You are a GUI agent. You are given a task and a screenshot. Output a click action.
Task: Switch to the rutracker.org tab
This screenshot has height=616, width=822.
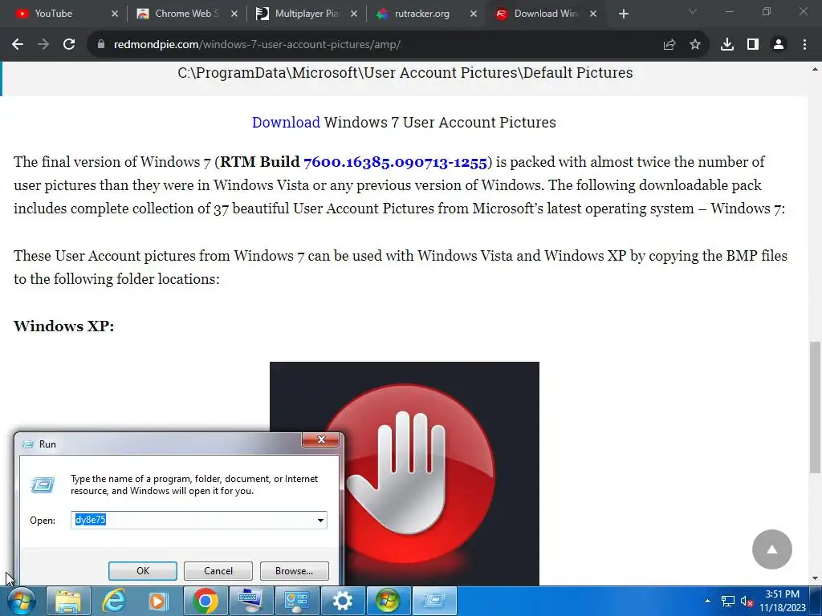click(425, 14)
